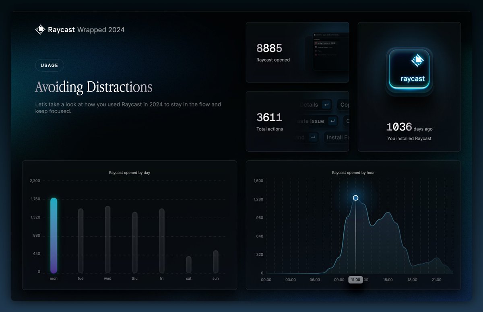Select the tue bar in day chart
The height and width of the screenshot is (312, 483).
[80, 241]
